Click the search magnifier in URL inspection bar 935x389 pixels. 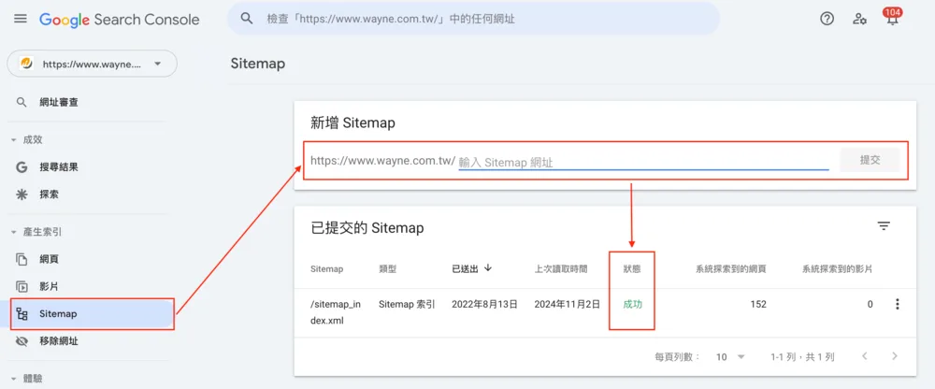coord(247,19)
